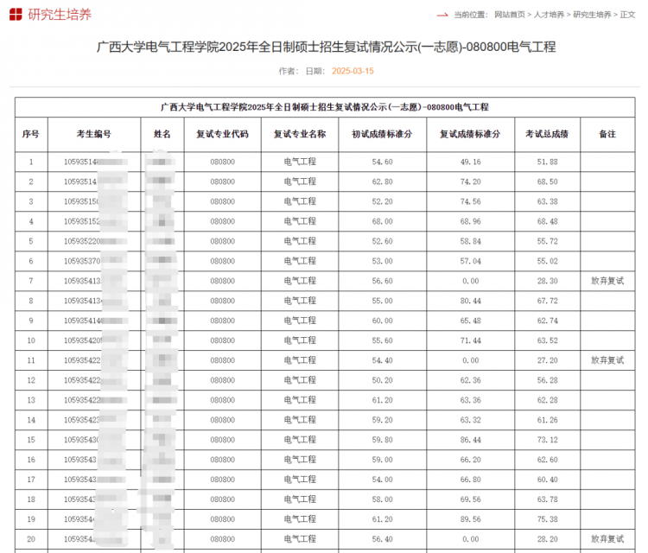Screen dimensions: 648x553
Task: Click total score 62.74 in row 9
Action: pyautogui.click(x=547, y=321)
